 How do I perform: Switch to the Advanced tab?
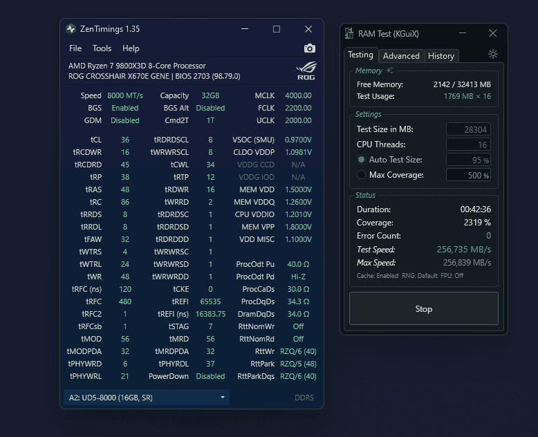tap(401, 56)
